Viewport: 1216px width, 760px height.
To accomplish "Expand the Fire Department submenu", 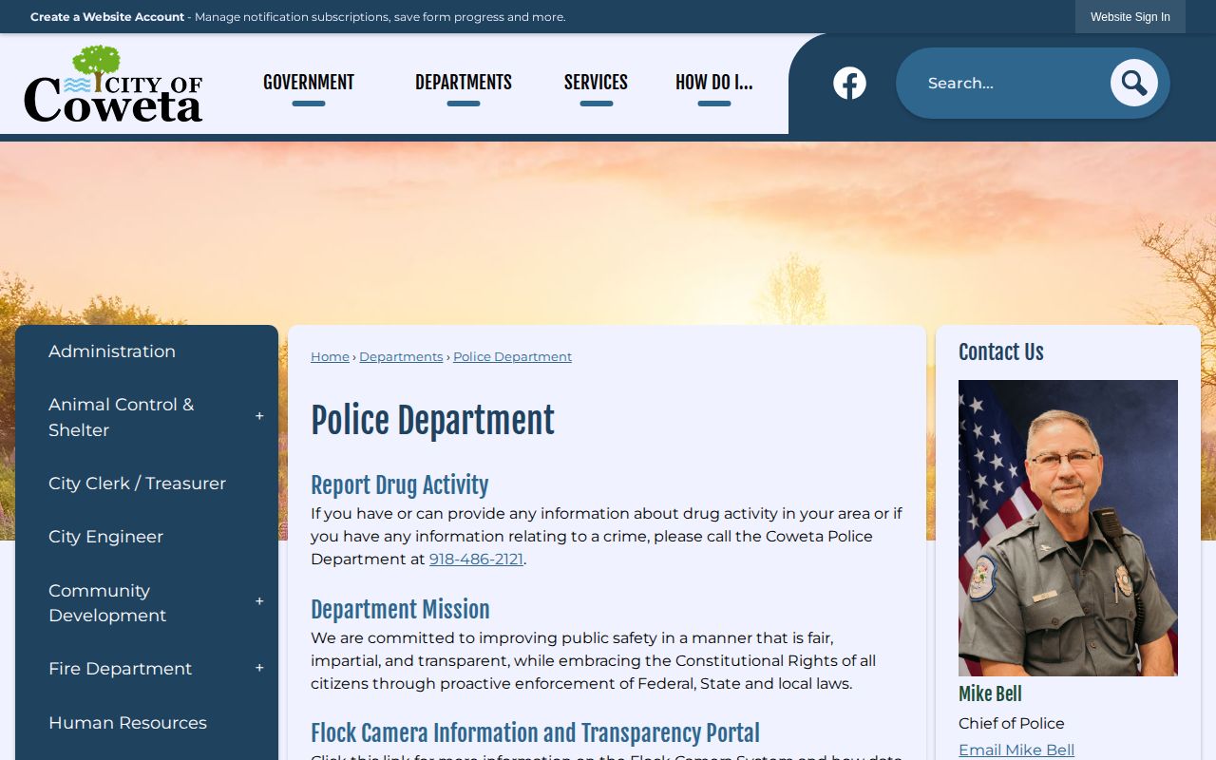I will click(x=259, y=669).
